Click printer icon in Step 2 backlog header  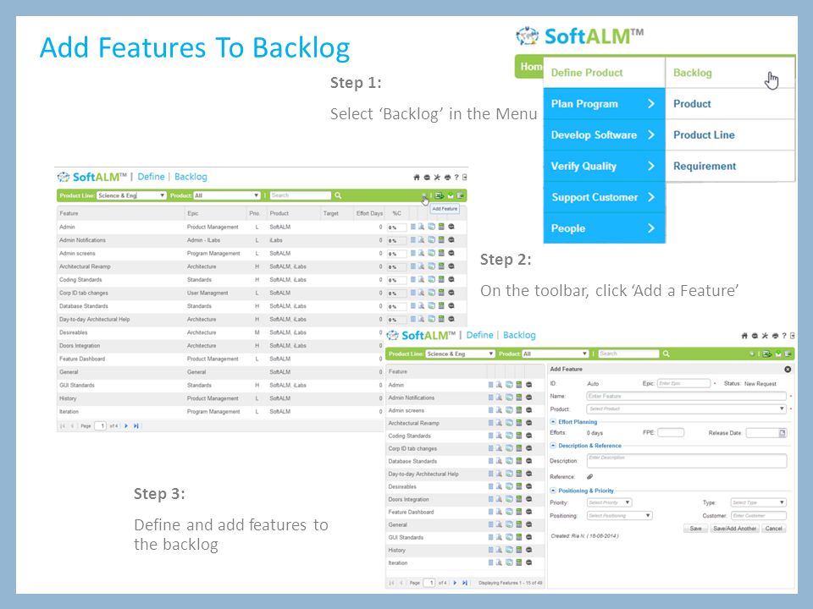(447, 177)
